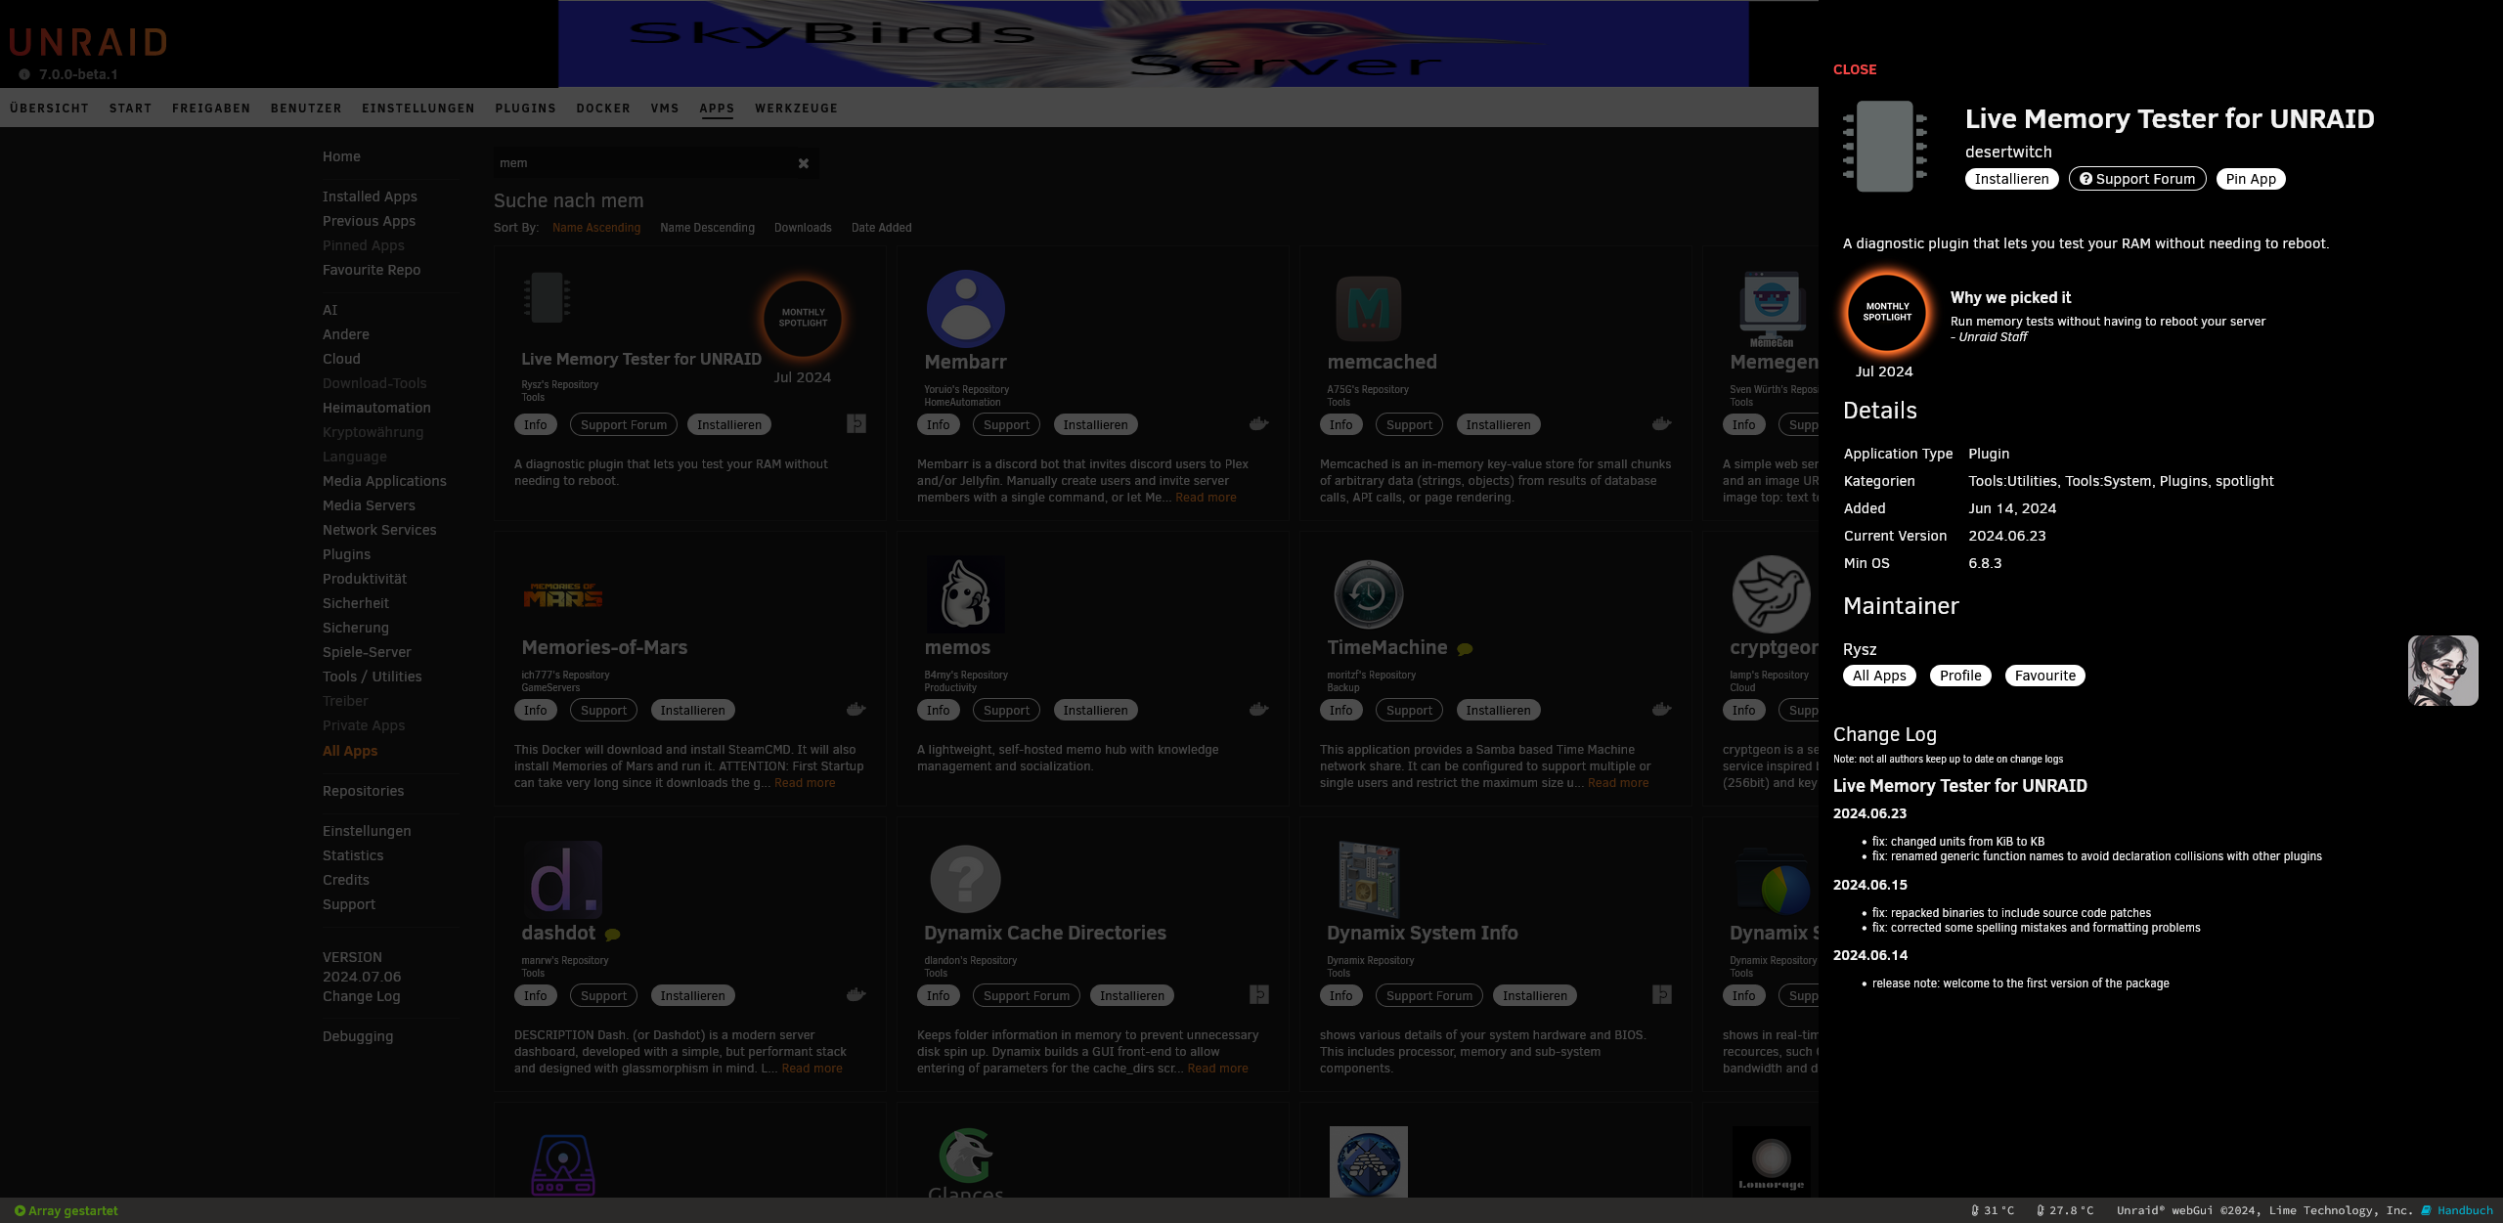The image size is (2503, 1223).
Task: Click the Live Memory Tester chip icon in sidebar
Action: tap(1884, 147)
